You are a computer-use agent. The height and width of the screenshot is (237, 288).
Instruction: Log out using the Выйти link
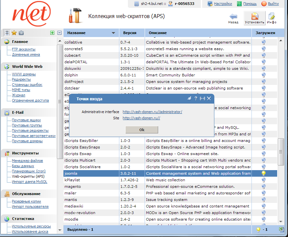[x=273, y=4]
